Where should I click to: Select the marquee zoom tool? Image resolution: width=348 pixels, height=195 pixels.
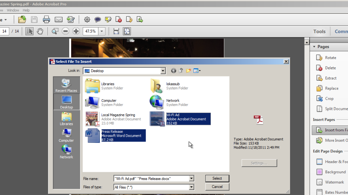tap(55, 31)
